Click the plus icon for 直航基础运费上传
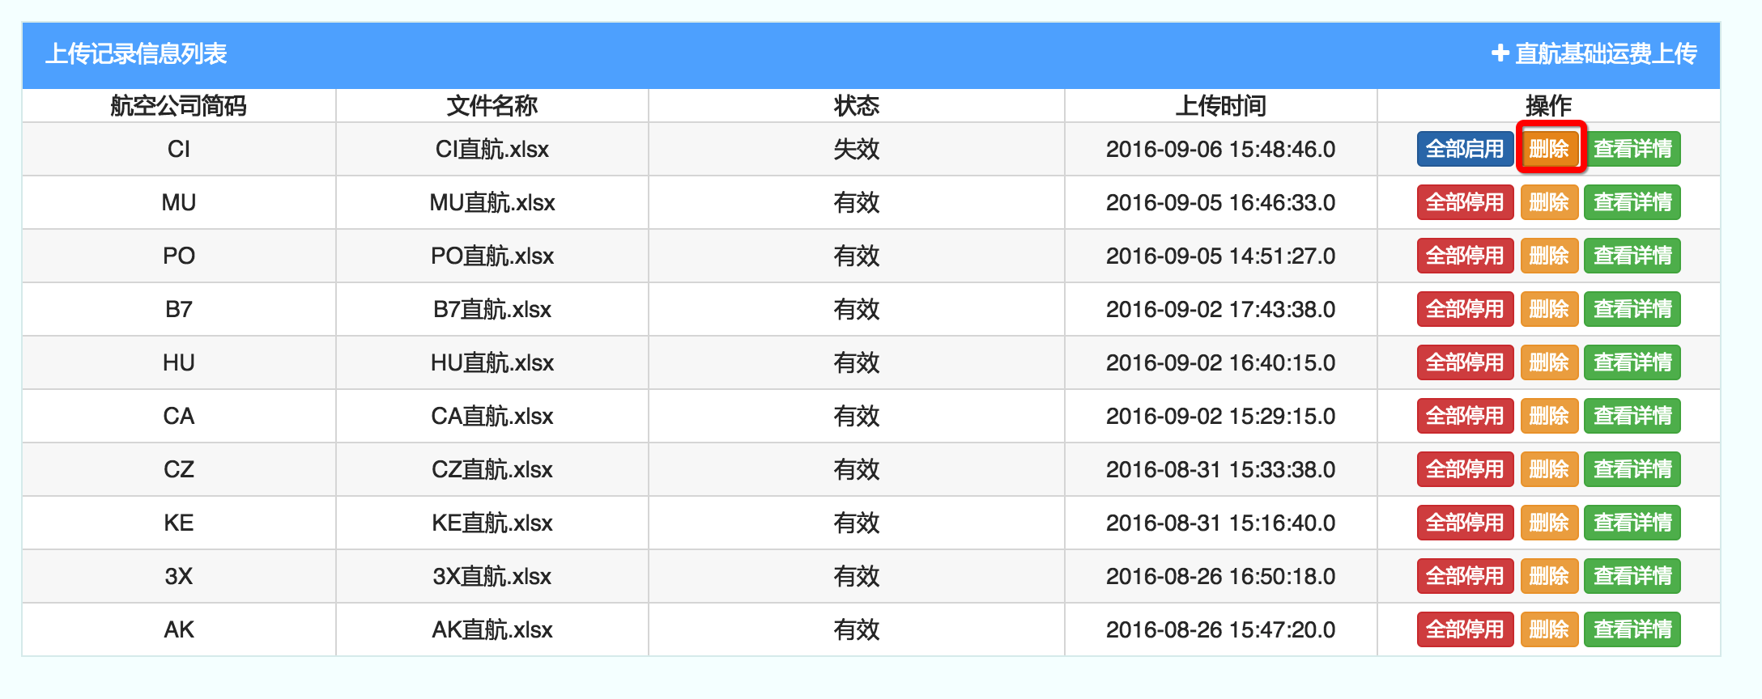This screenshot has height=699, width=1762. [1500, 53]
